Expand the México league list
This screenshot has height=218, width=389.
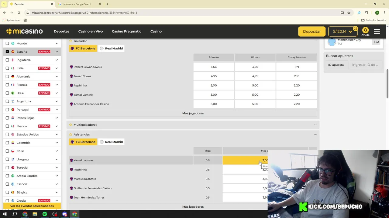click(x=57, y=126)
